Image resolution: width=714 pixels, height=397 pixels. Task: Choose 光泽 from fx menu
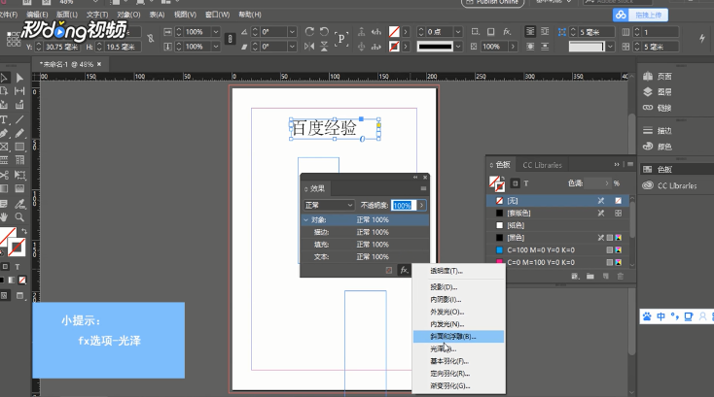click(459, 348)
